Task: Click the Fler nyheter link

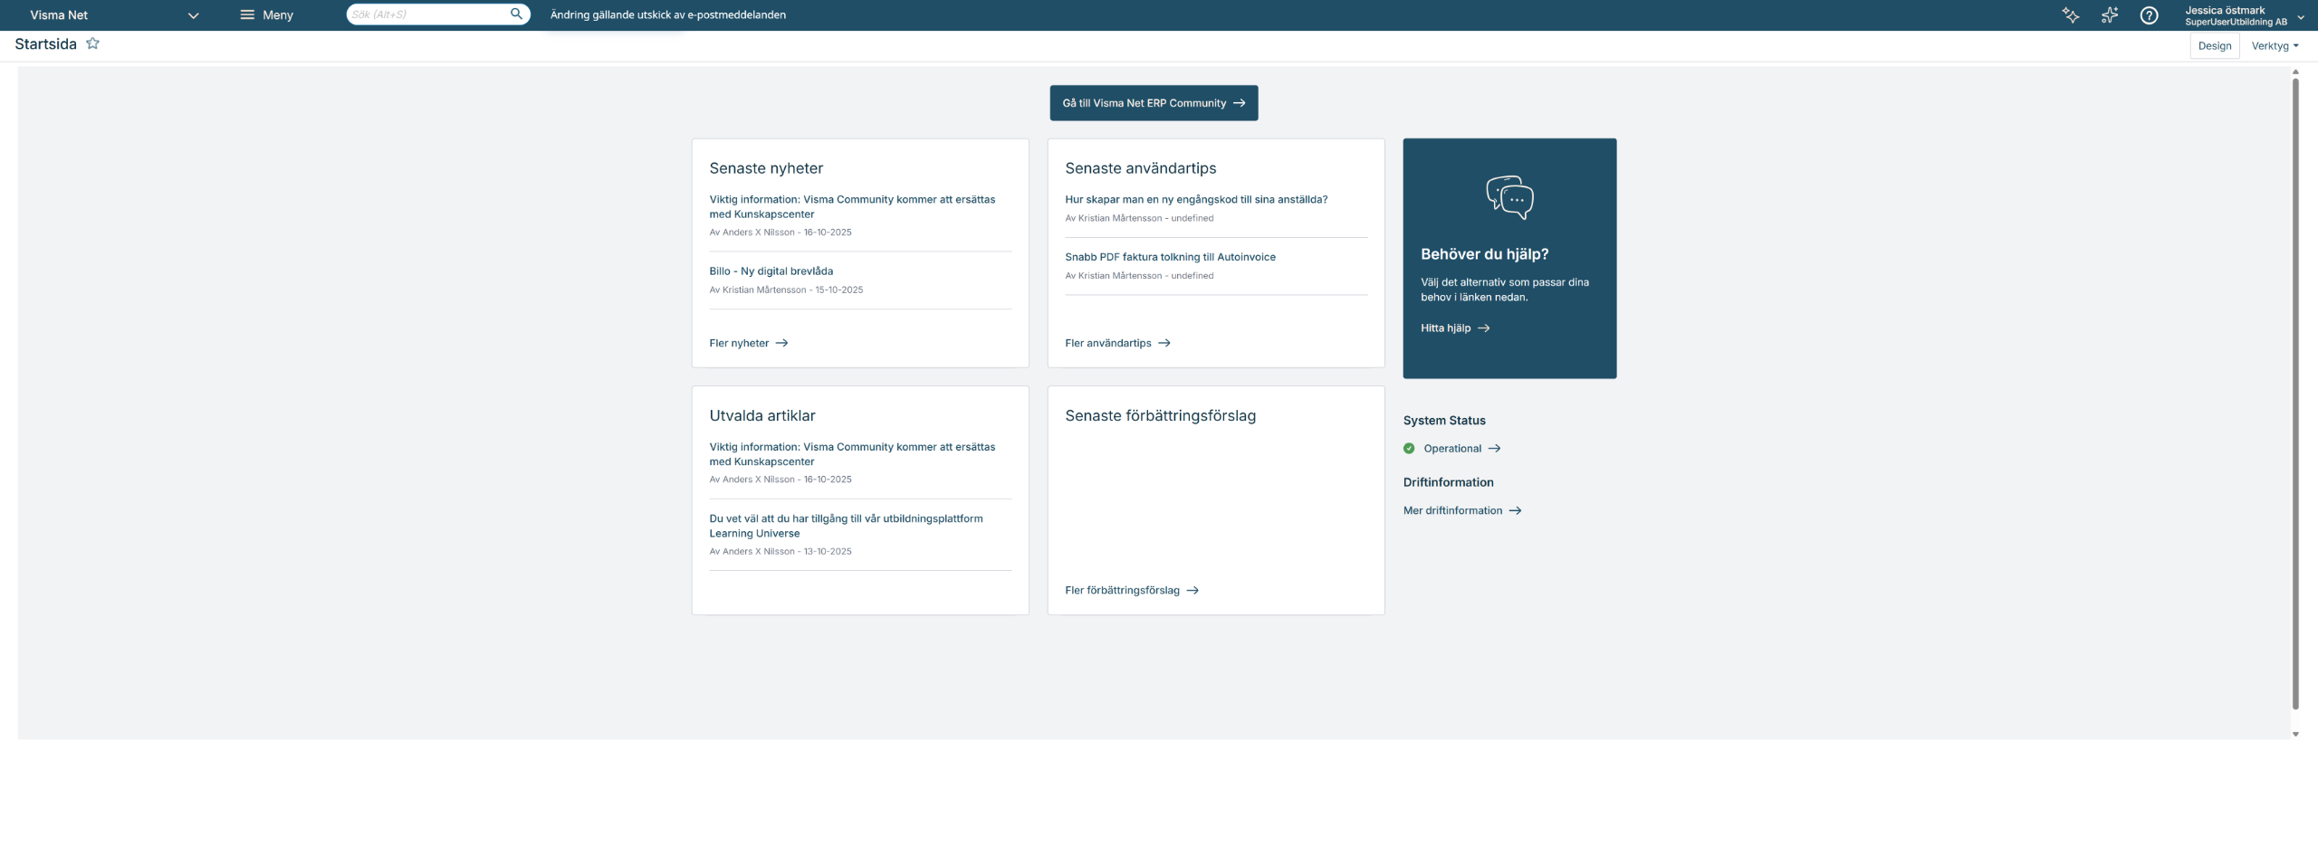Action: pos(749,343)
